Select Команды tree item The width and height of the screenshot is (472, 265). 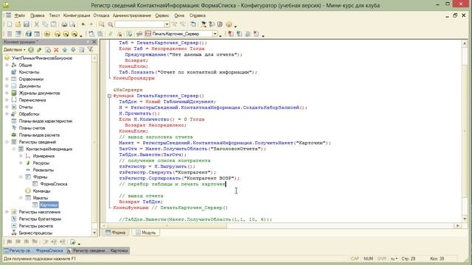41,191
